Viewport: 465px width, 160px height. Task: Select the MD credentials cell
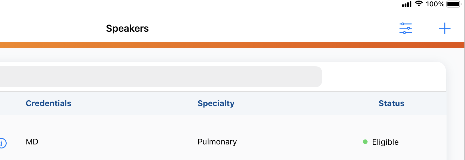pyautogui.click(x=32, y=142)
